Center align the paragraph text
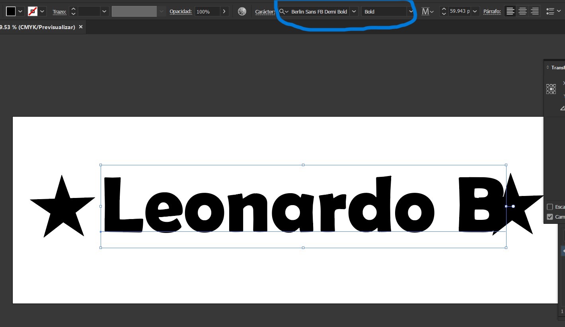 point(522,12)
